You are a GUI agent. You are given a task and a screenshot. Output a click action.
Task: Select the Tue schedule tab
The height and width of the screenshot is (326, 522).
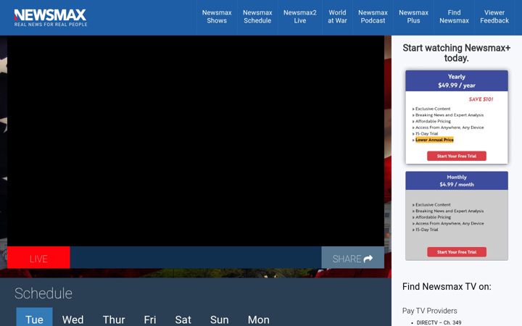pyautogui.click(x=34, y=318)
